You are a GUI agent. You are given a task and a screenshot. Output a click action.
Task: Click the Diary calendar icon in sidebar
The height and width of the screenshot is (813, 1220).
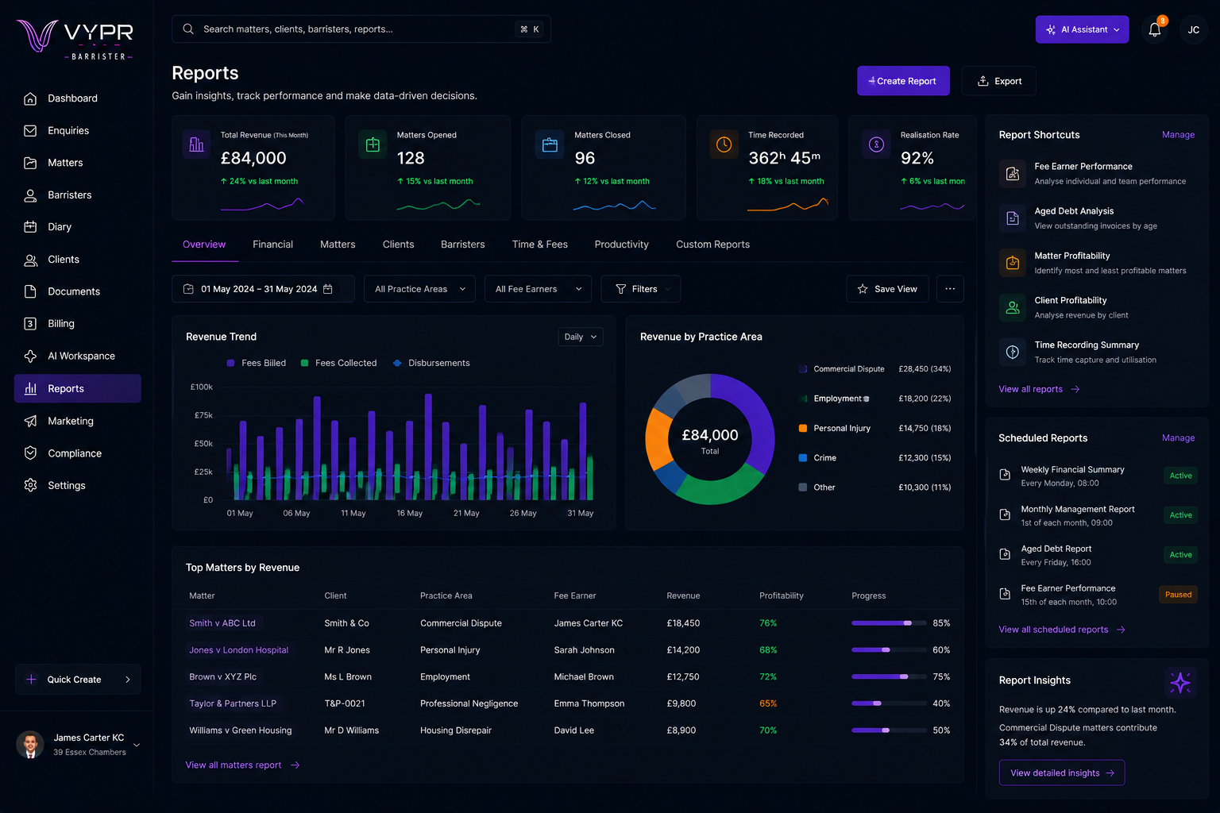tap(30, 227)
